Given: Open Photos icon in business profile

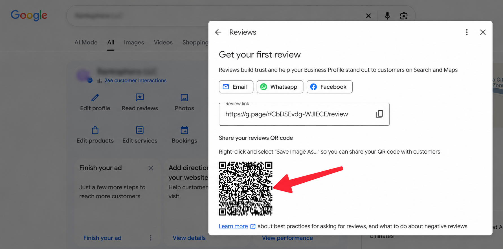Looking at the screenshot, I should (184, 98).
